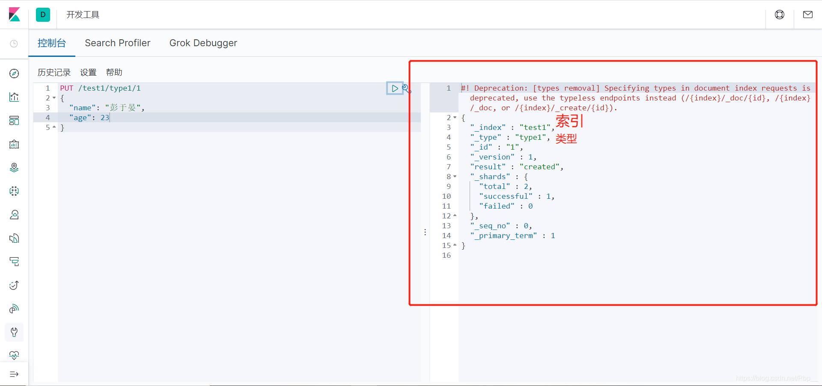Send the request with the play button
The height and width of the screenshot is (386, 822).
(x=395, y=88)
